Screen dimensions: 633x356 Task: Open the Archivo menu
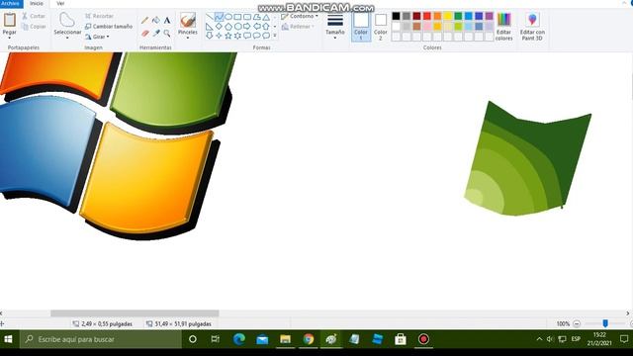11,3
